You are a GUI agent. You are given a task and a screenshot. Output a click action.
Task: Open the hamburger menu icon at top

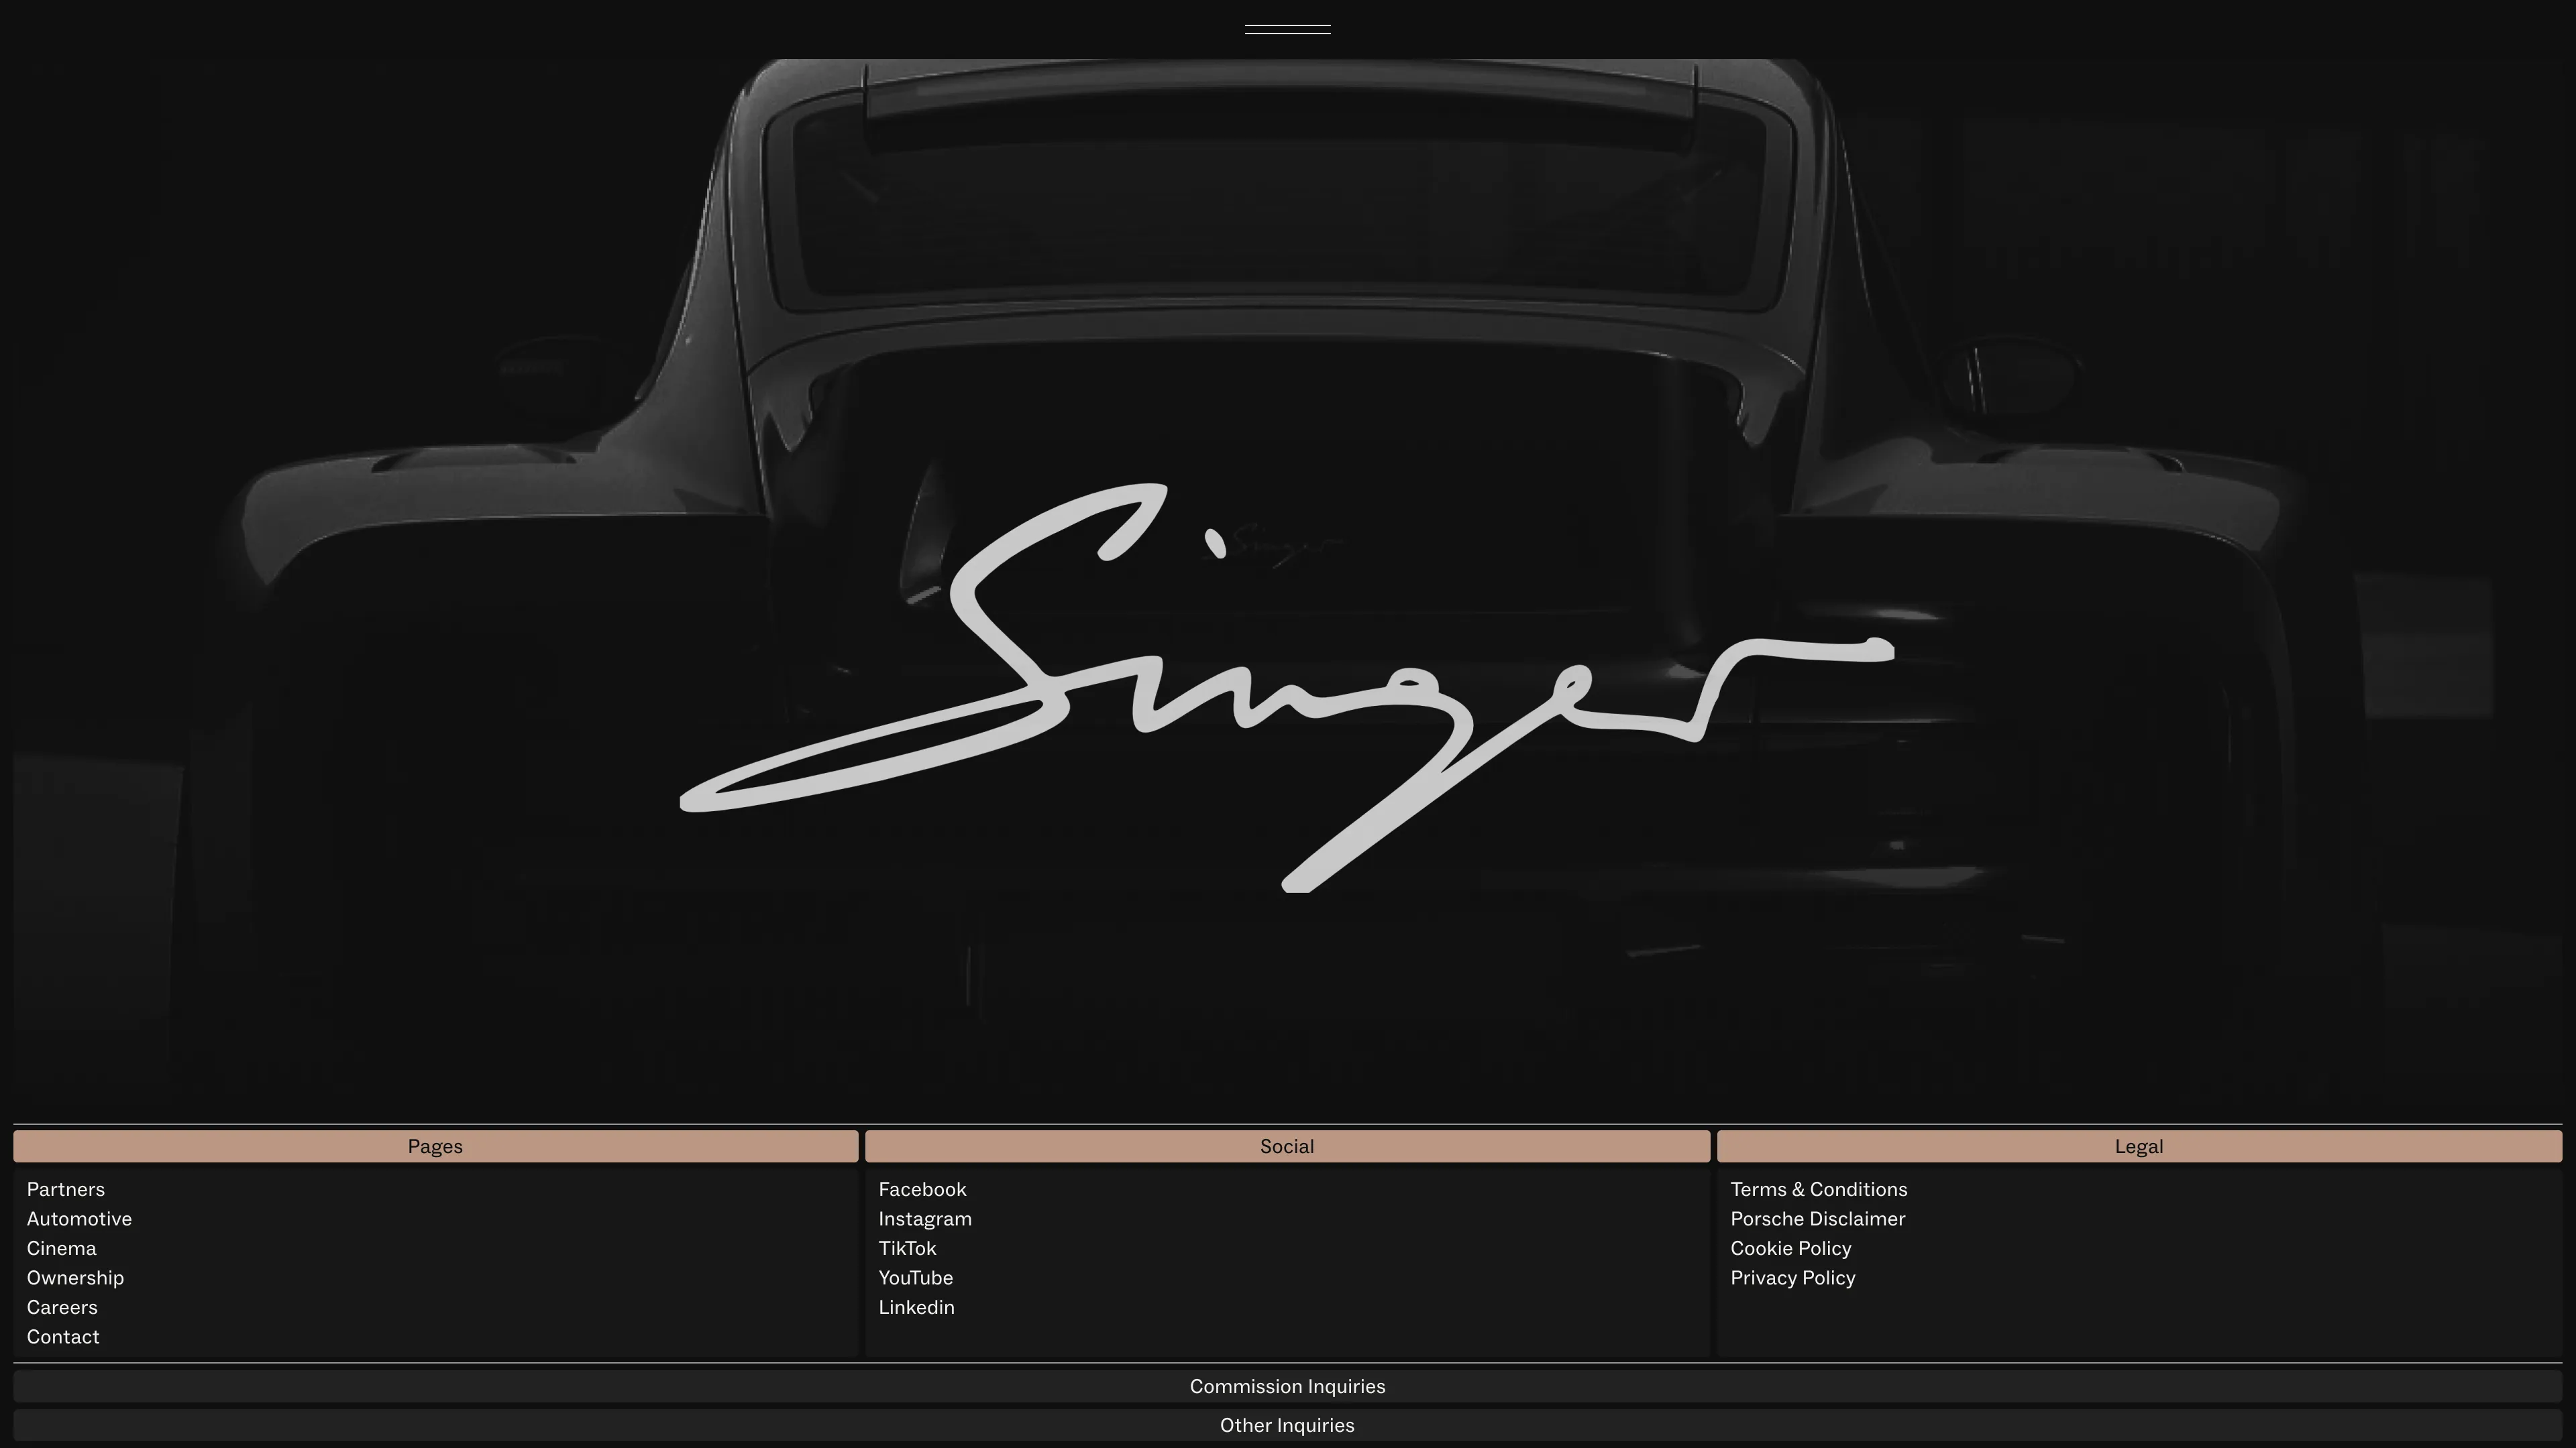coord(1287,29)
